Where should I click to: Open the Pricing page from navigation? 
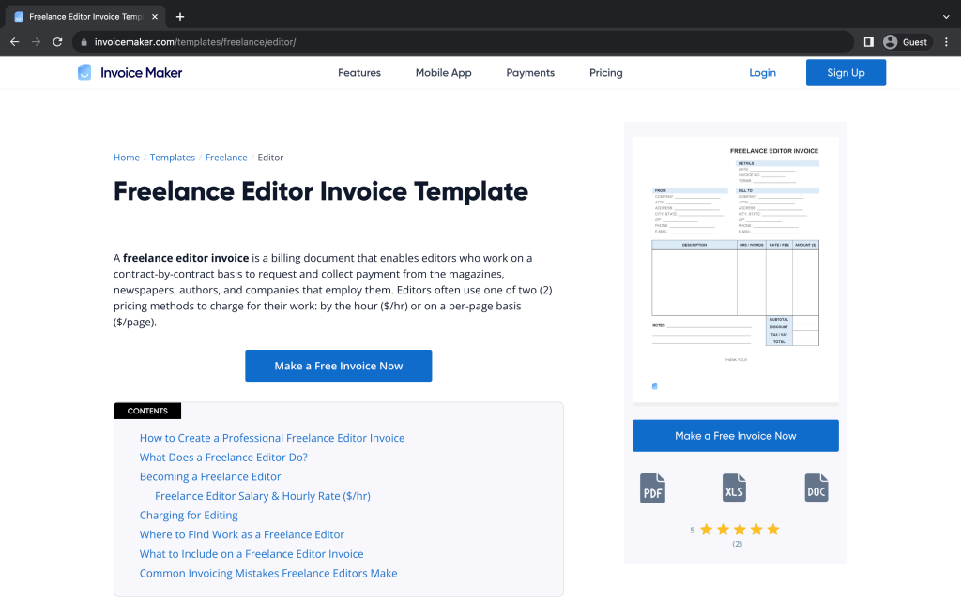pos(605,73)
